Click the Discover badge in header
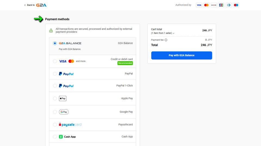This screenshot has height=146, width=261. point(214,5)
